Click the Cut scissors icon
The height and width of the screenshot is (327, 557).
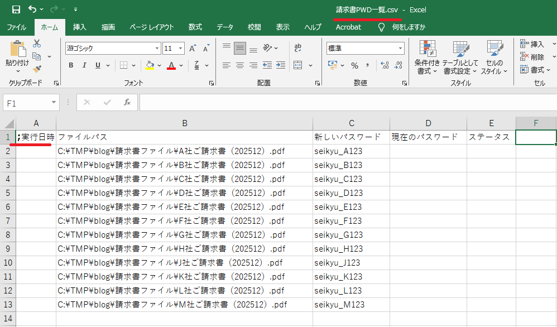[37, 44]
